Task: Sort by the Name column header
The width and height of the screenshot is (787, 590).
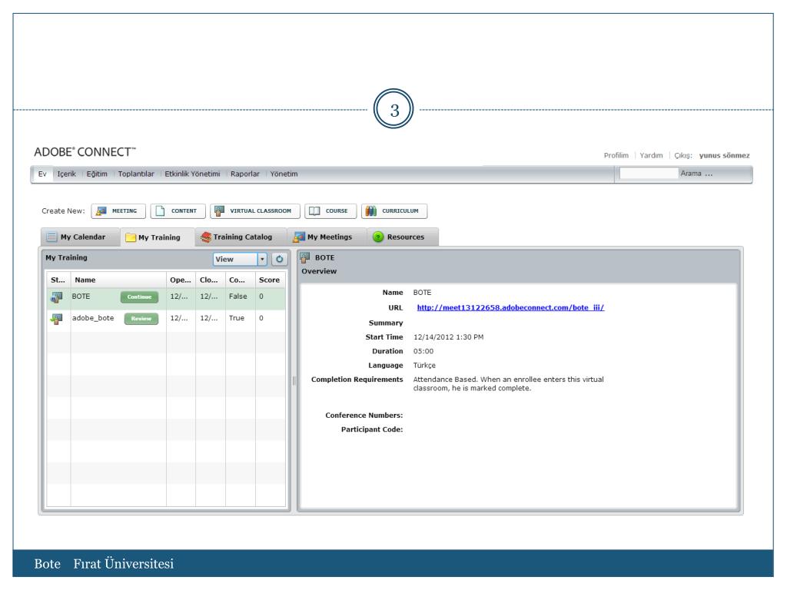Action: click(118, 280)
